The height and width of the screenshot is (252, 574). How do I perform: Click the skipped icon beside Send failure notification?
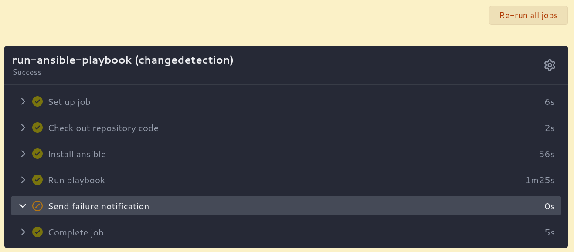(x=37, y=206)
